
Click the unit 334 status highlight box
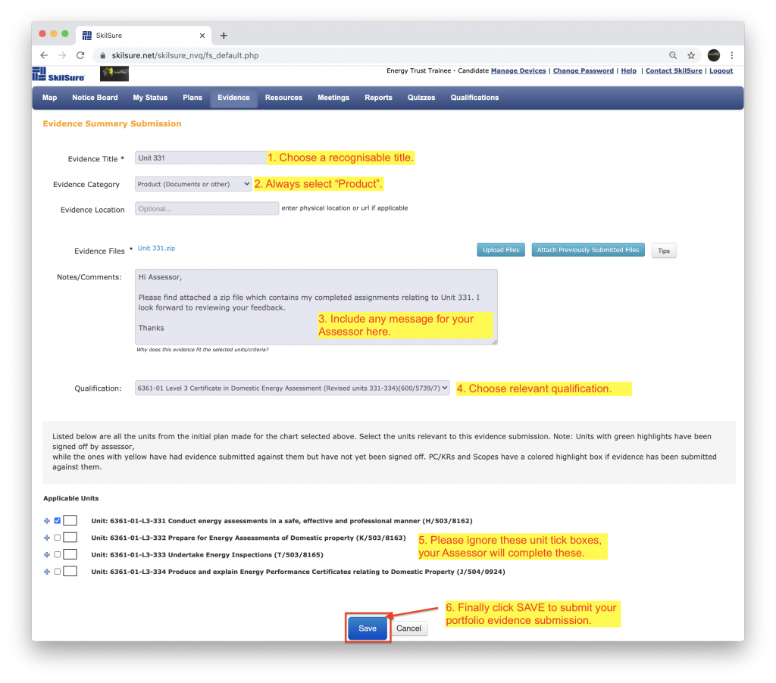(70, 571)
